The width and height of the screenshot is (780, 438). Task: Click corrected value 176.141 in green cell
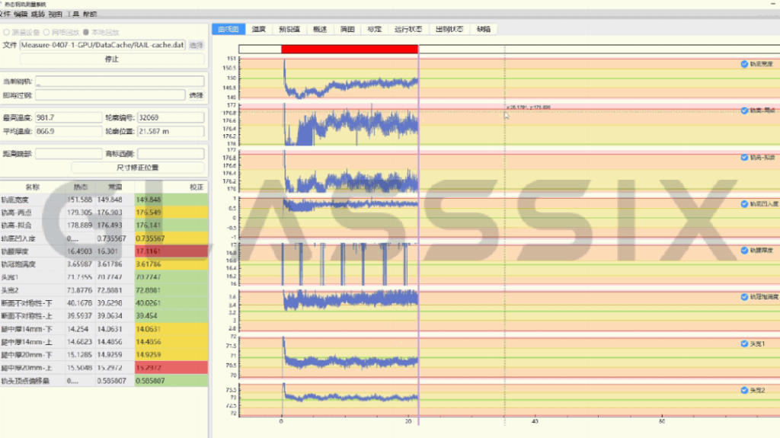pos(171,225)
